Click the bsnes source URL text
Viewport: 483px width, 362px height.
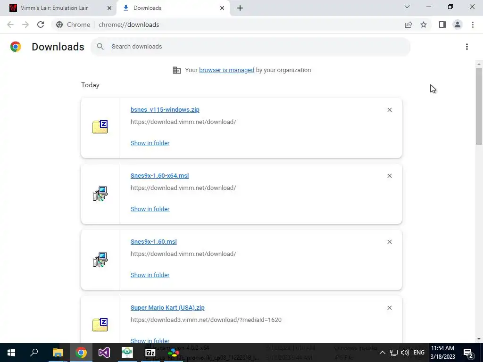[x=183, y=122]
